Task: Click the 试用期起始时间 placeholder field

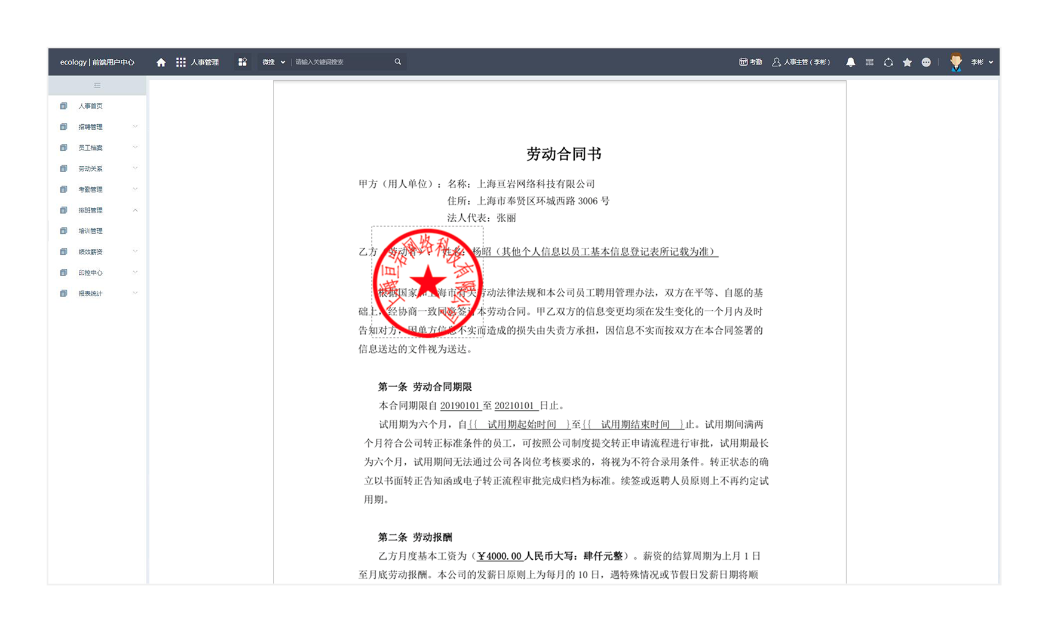Action: click(519, 425)
